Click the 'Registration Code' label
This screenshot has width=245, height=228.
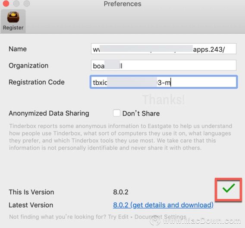point(37,82)
